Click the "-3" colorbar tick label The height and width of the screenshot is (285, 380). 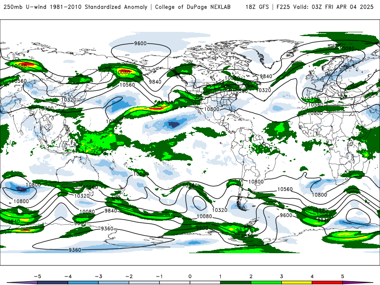coord(98,276)
